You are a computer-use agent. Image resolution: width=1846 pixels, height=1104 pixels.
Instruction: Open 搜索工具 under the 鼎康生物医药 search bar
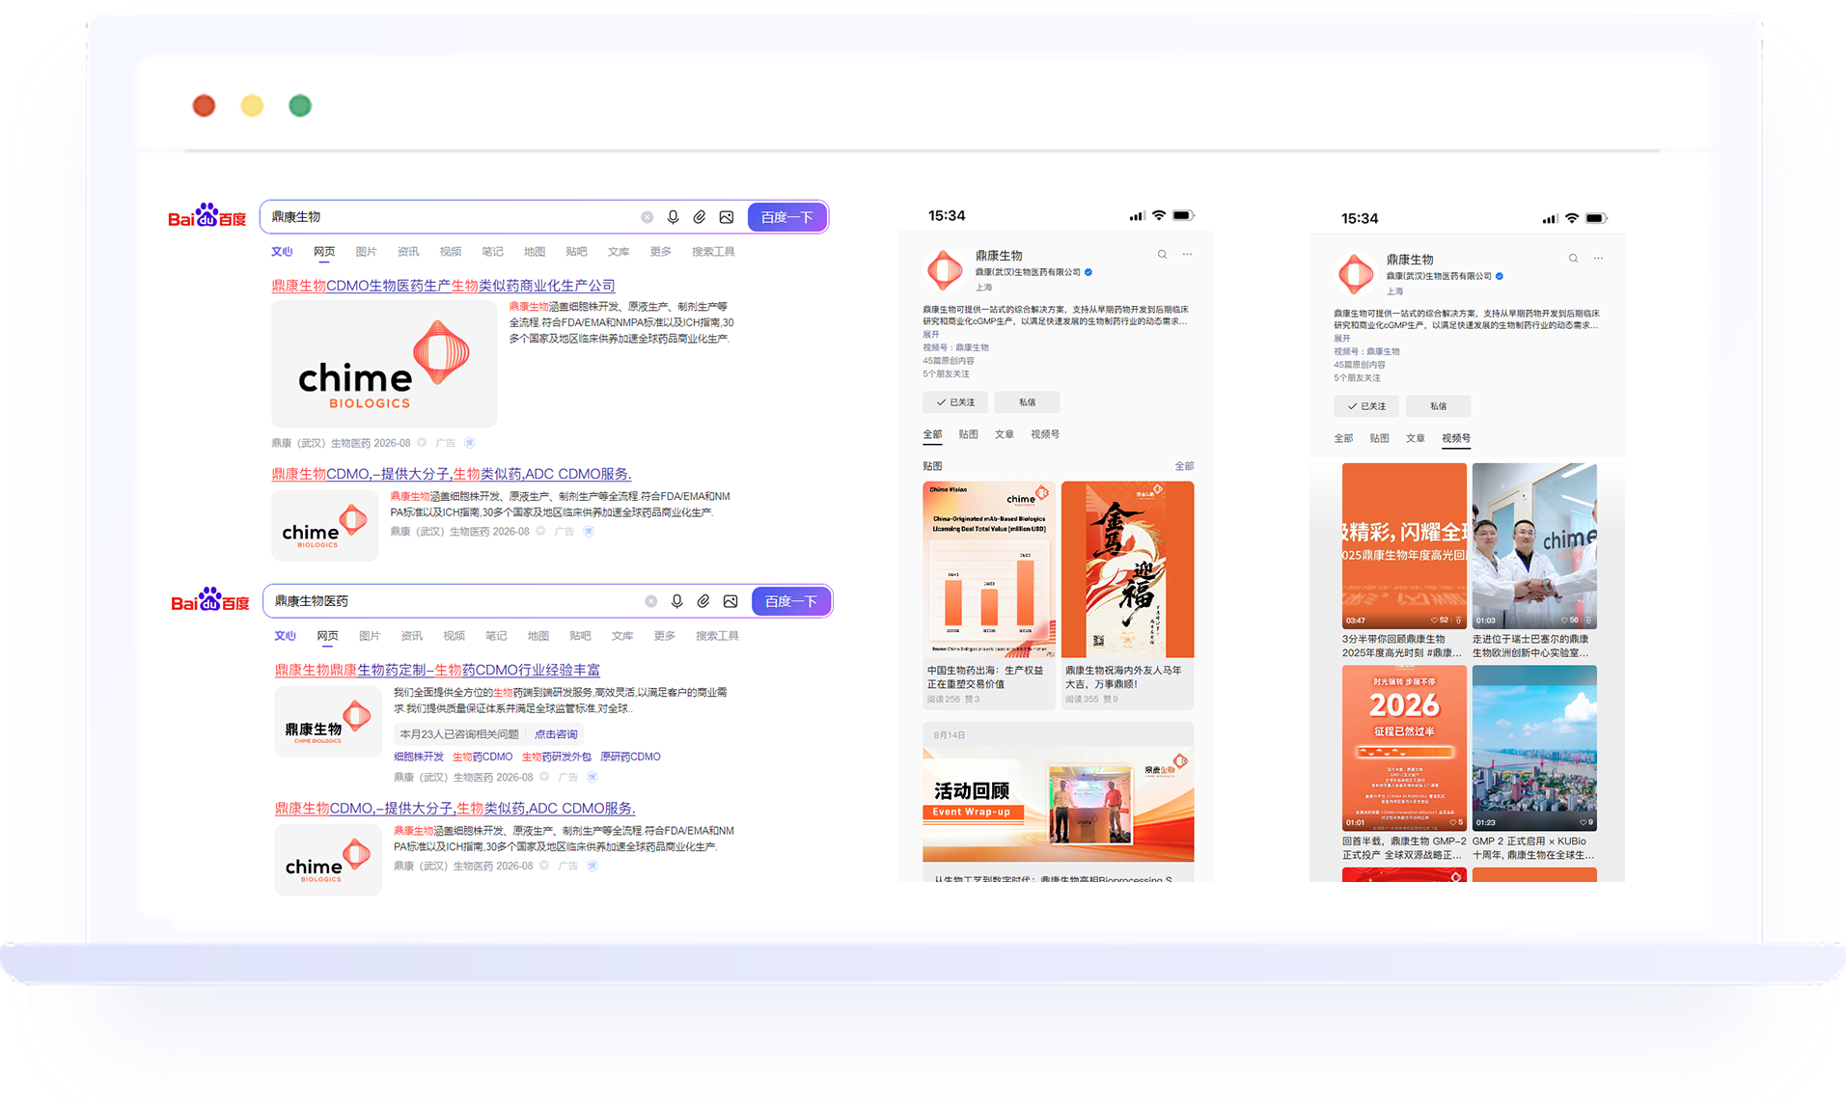pyautogui.click(x=717, y=636)
